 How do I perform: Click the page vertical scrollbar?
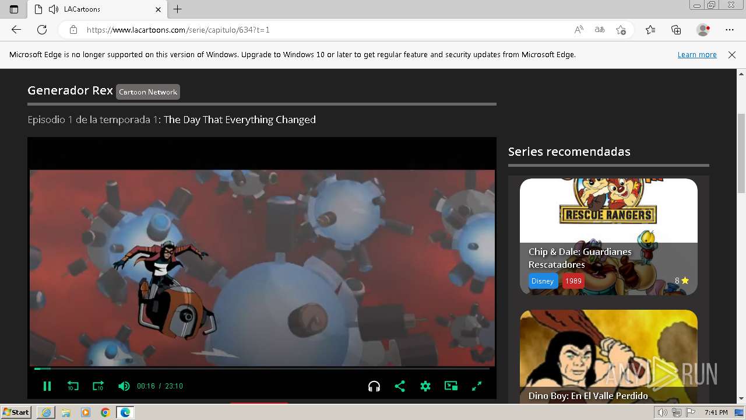[741, 153]
